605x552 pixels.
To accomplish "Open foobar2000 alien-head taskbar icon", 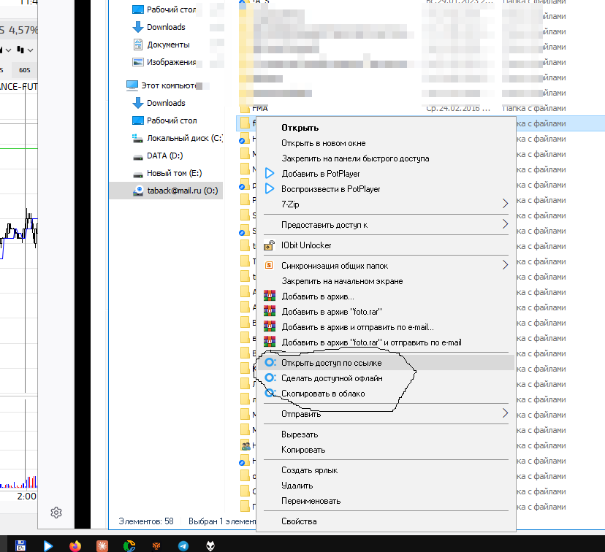I will [210, 546].
